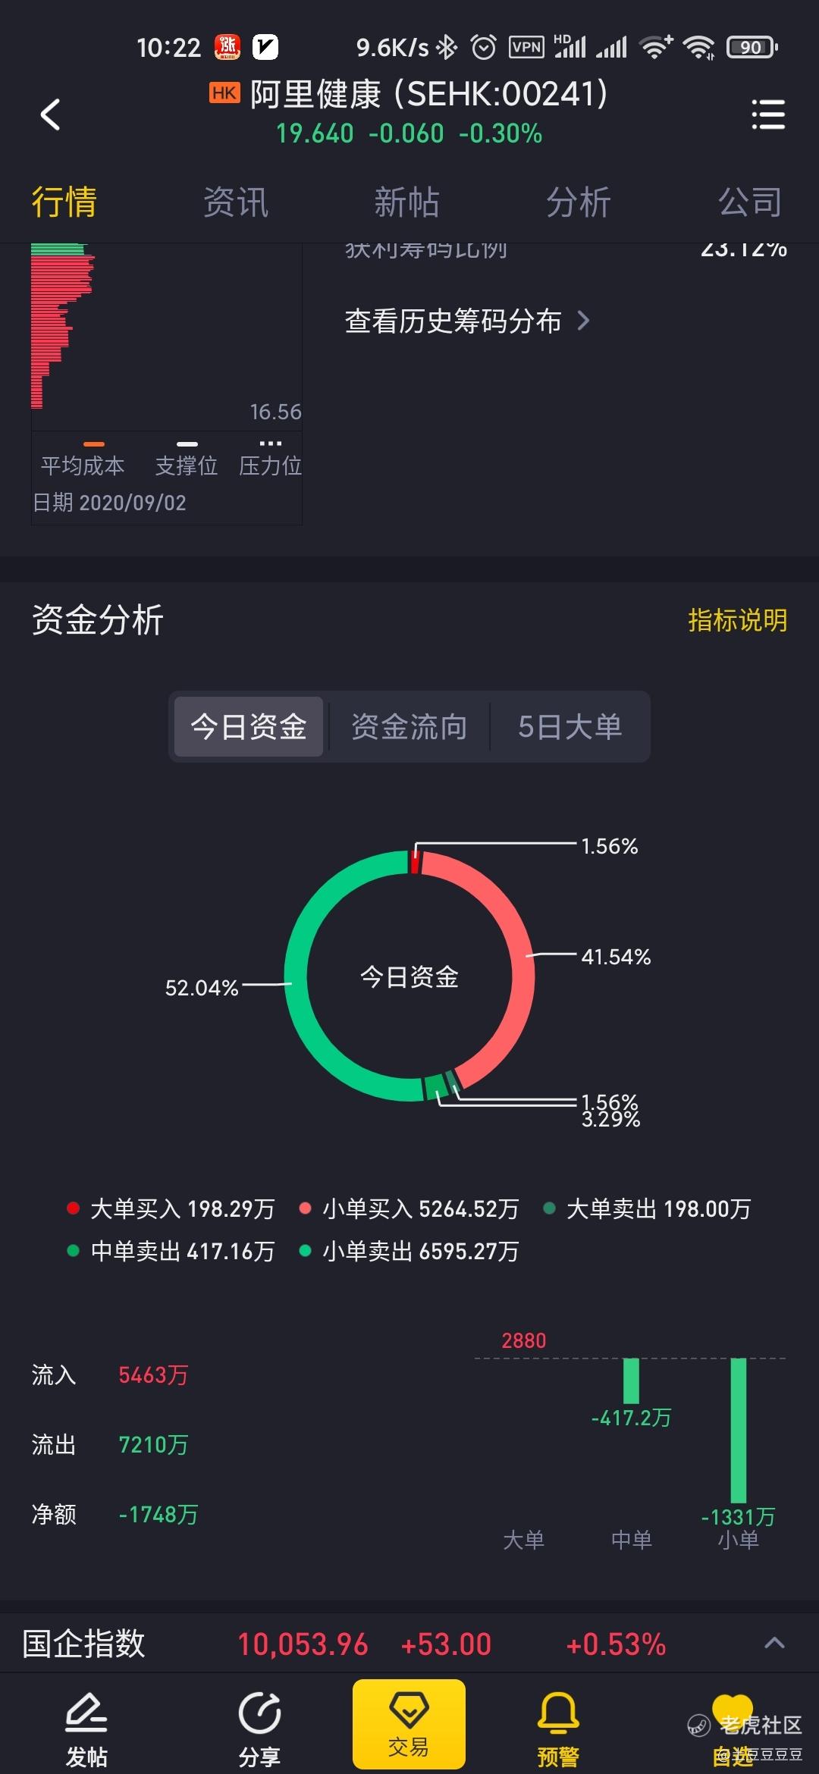Select the 今日资金 segment

click(x=249, y=726)
